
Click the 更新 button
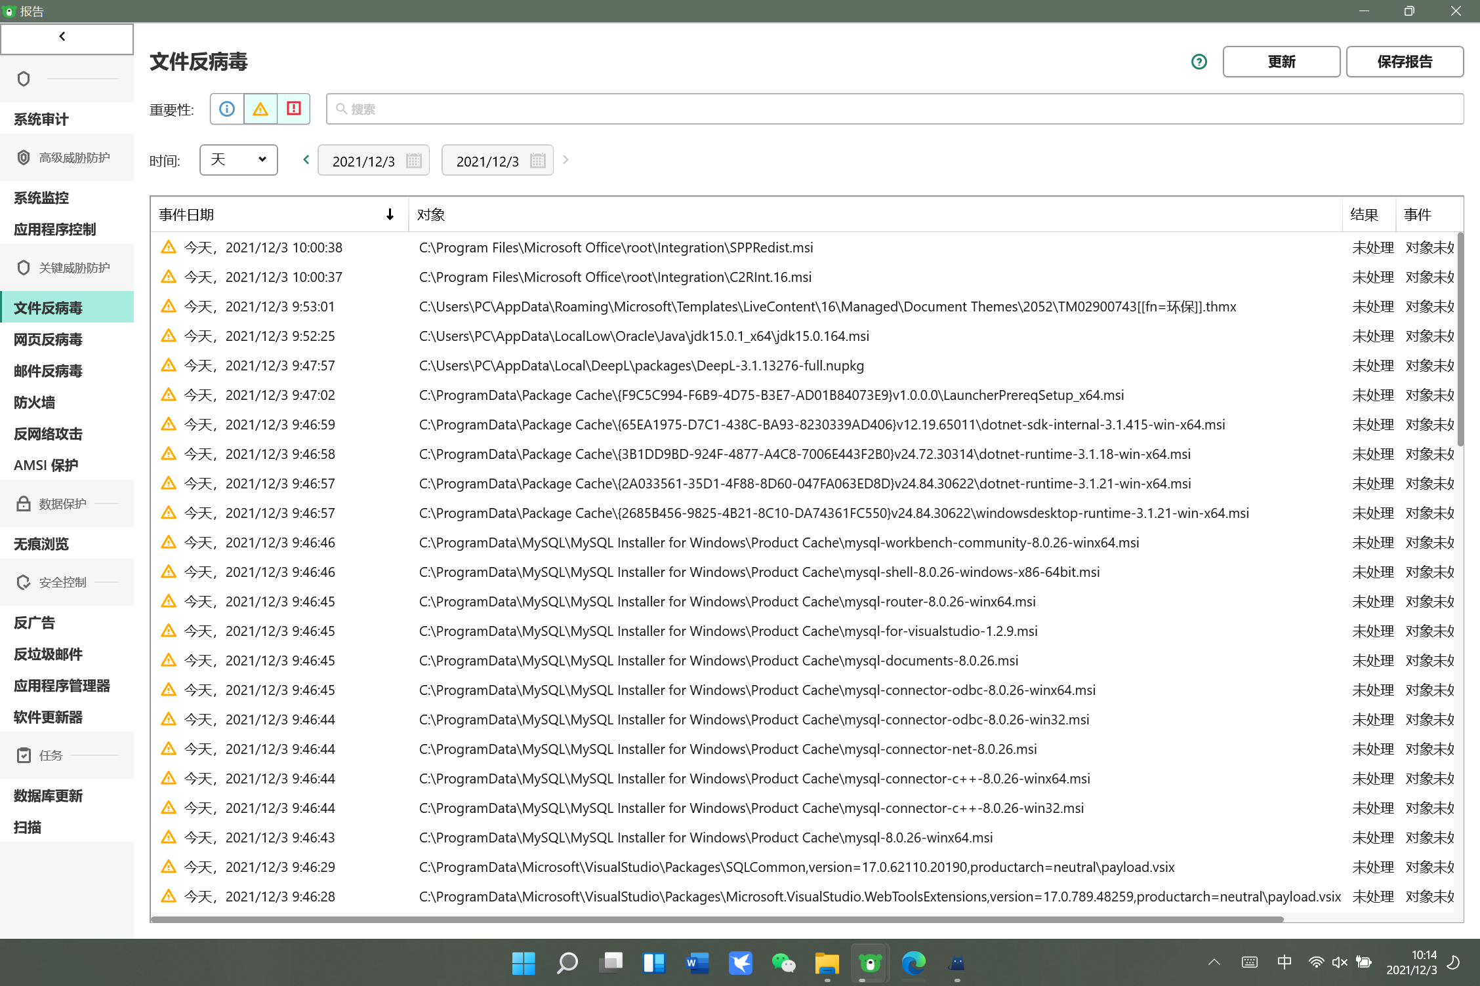coord(1281,62)
